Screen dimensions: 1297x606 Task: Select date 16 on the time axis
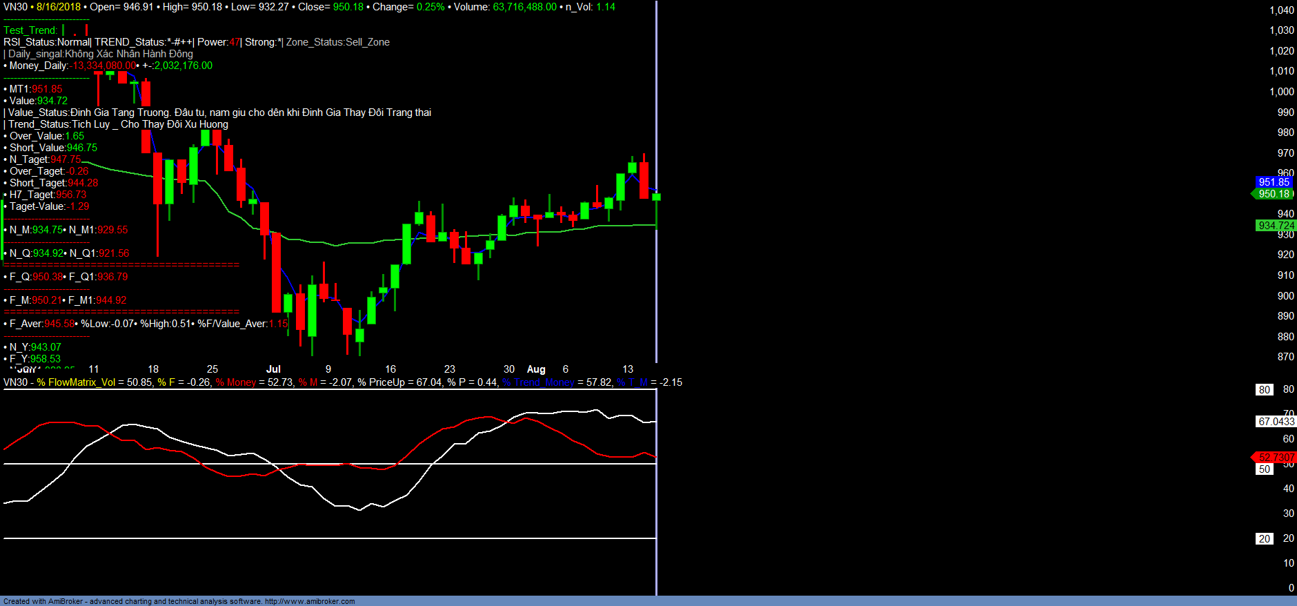(390, 369)
